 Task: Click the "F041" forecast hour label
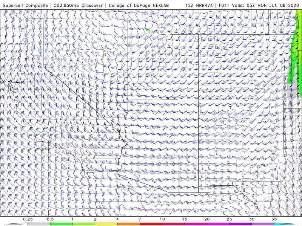[224, 5]
